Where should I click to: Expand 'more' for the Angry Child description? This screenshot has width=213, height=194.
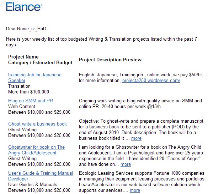click(x=126, y=164)
